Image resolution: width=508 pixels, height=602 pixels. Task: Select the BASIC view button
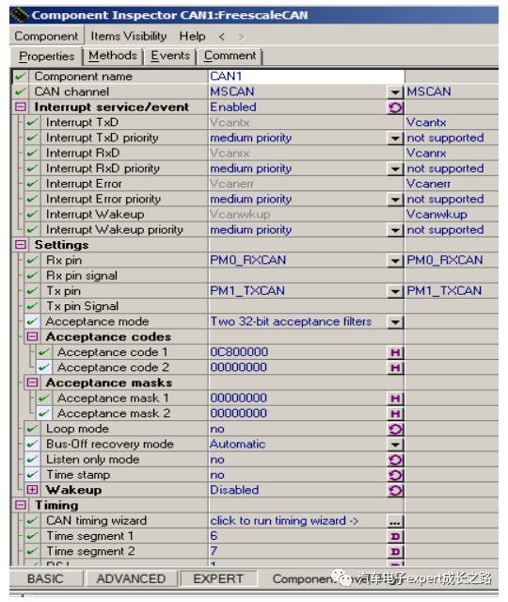pyautogui.click(x=45, y=578)
